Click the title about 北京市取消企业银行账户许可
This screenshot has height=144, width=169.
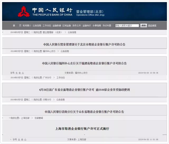[x=84, y=45]
